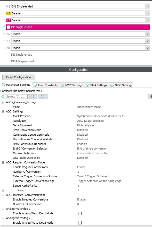Click the Reset Configuration button
Viewport: 152px width, 227px height.
click(x=19, y=77)
